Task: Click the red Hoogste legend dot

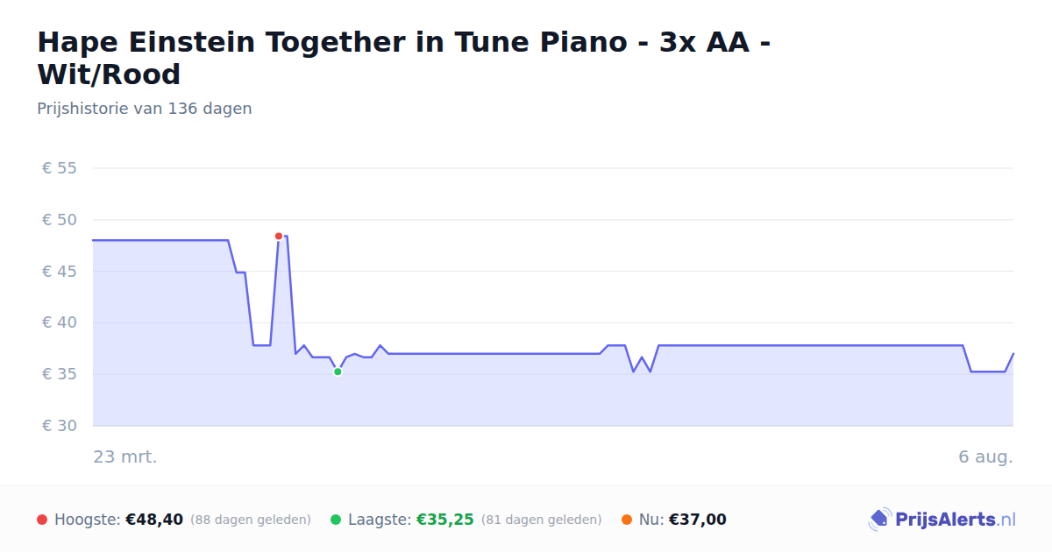Action: pyautogui.click(x=42, y=520)
